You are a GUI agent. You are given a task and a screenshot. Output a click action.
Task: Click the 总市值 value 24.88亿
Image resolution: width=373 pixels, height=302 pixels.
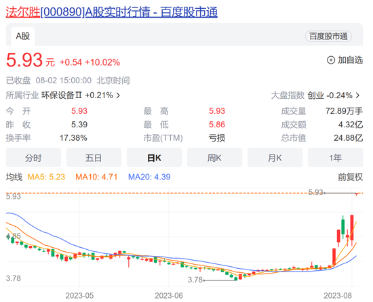[x=349, y=138]
